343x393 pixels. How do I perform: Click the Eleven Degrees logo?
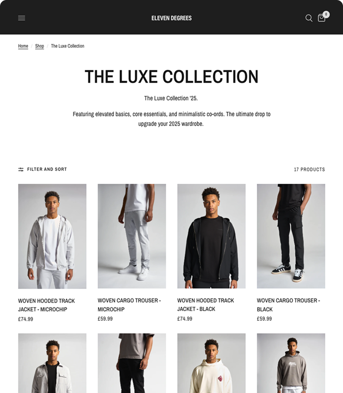[x=171, y=18]
